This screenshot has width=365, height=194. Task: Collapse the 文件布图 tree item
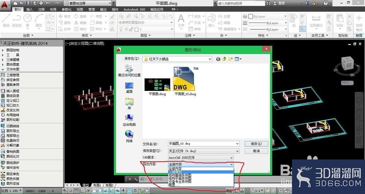3,69
